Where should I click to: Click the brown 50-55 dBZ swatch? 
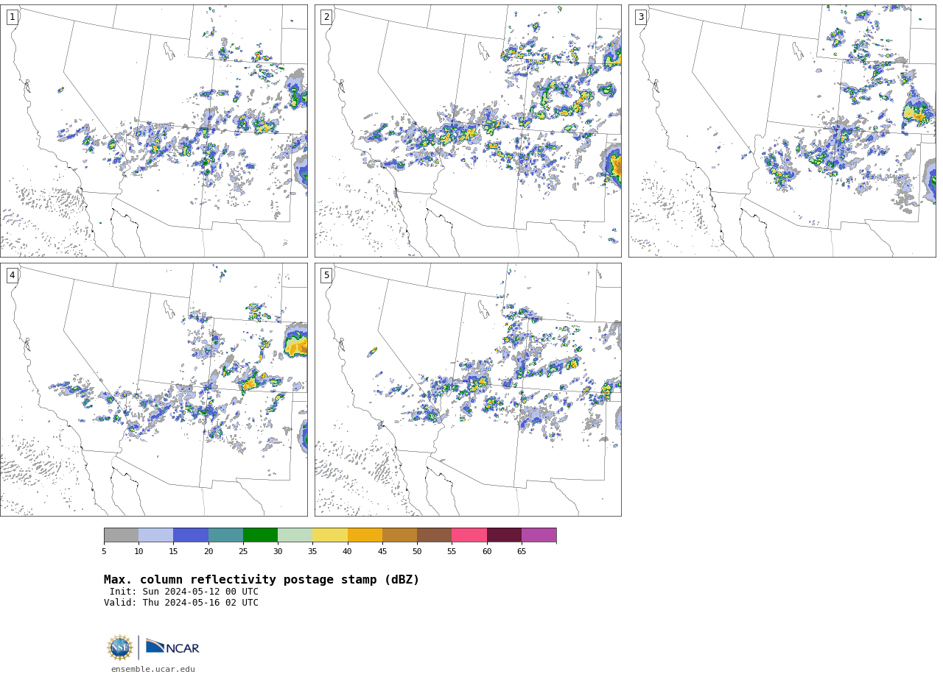434,535
